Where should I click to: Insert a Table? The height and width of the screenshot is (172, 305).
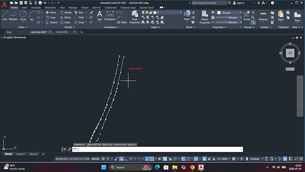tap(122, 22)
